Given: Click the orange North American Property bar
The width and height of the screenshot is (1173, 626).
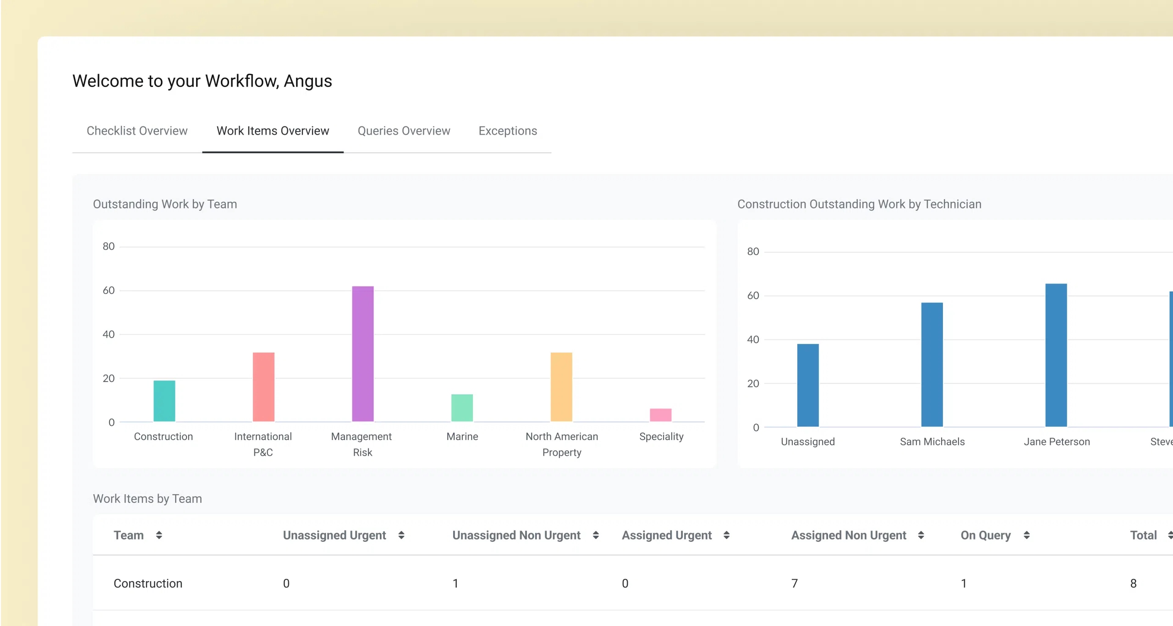Looking at the screenshot, I should point(561,387).
